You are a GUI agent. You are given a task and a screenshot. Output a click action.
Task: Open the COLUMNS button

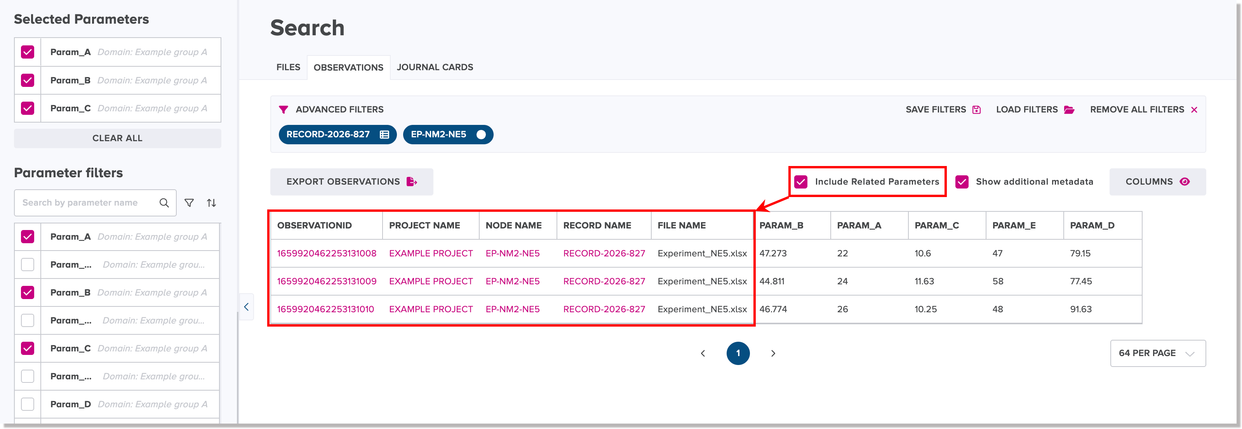(x=1158, y=182)
